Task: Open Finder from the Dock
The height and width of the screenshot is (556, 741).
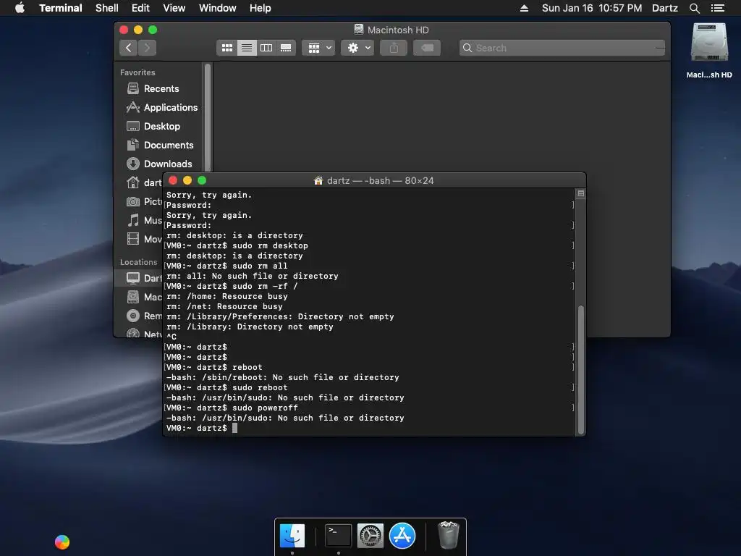Action: tap(292, 536)
